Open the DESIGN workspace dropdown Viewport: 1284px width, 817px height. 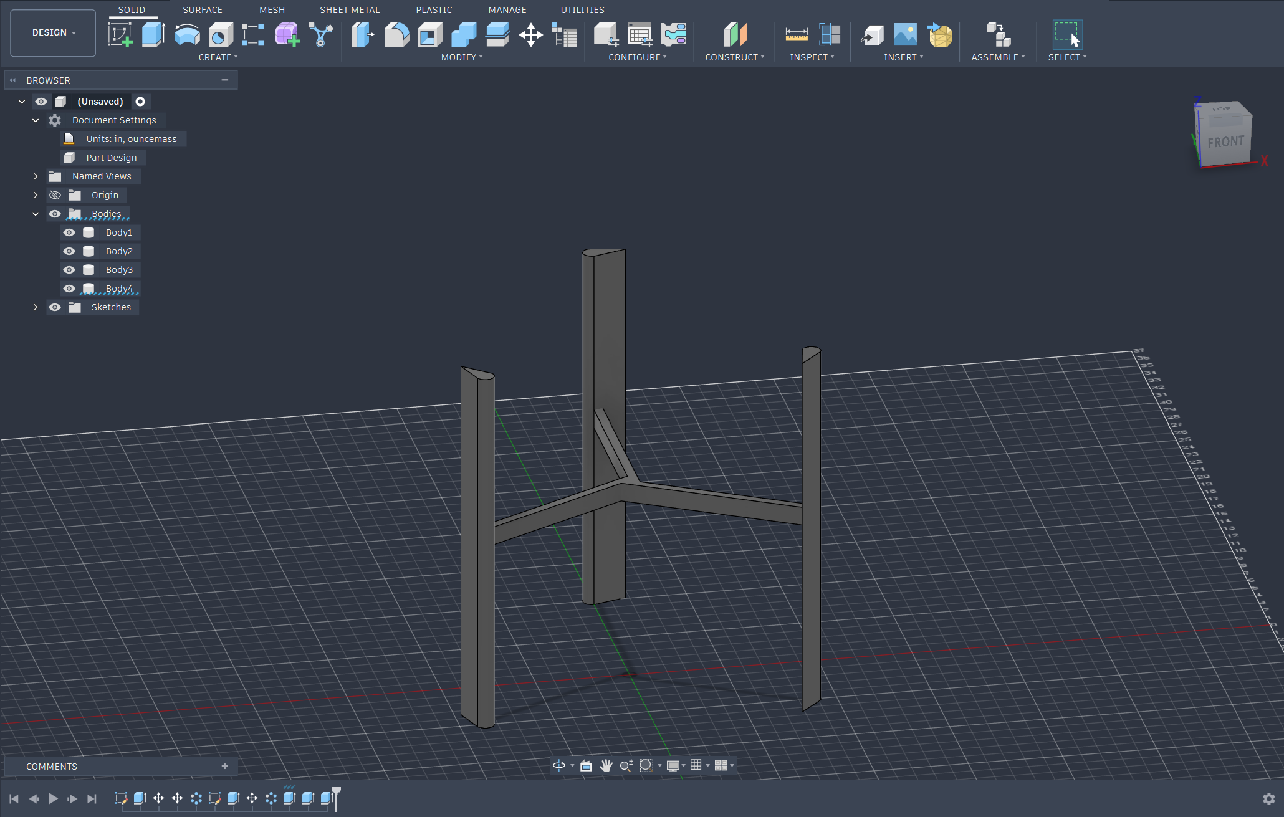click(53, 32)
